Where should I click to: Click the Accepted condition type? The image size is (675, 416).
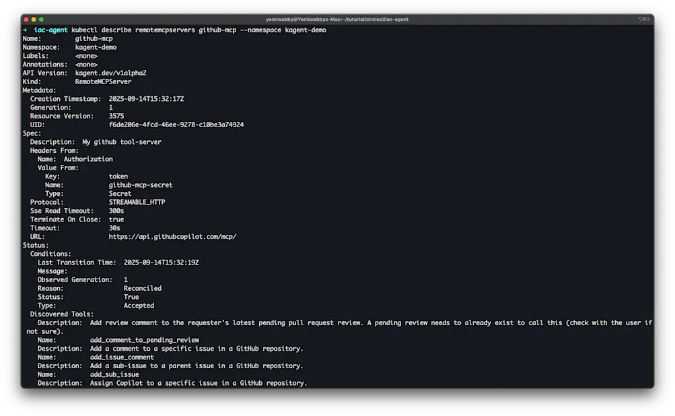pos(138,305)
